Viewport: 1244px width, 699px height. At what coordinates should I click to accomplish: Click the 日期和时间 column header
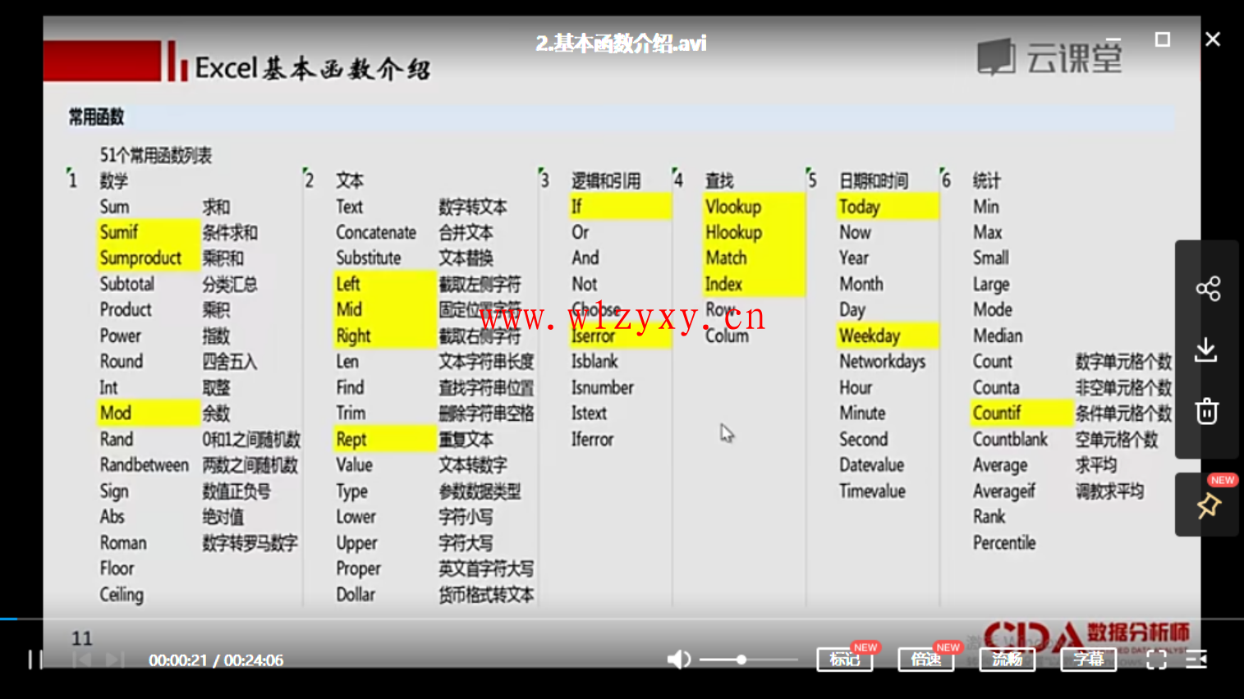pos(874,181)
